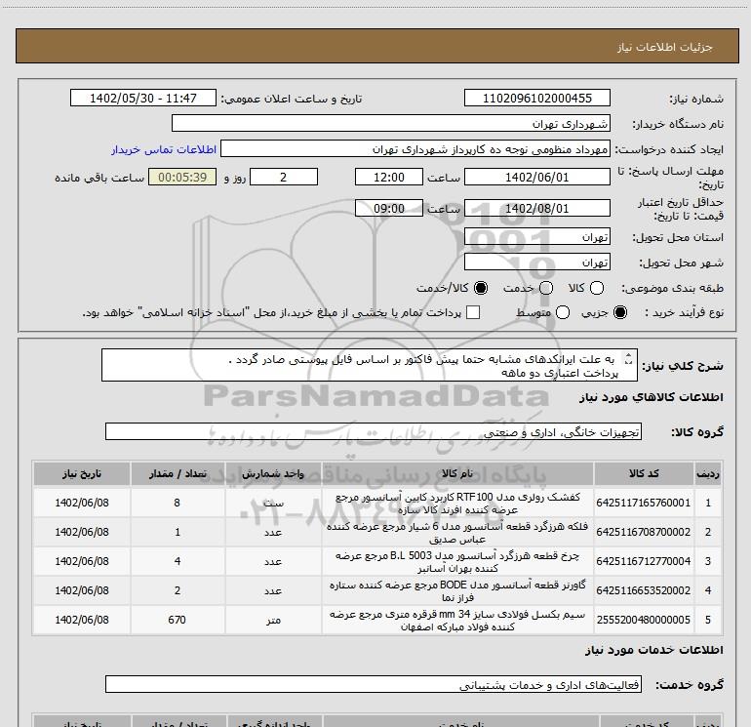This screenshot has width=751, height=727.
Task: Click the description box scroll arrows
Action: (x=628, y=358)
